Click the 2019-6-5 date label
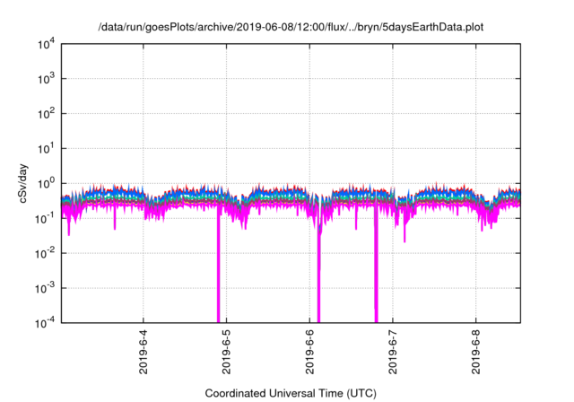574x402 pixels. (x=226, y=352)
